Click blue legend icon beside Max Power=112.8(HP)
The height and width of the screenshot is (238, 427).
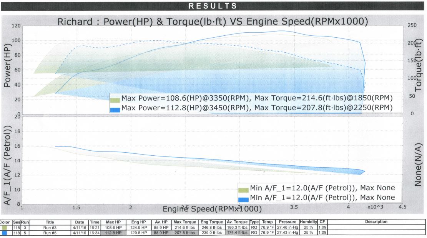115,109
